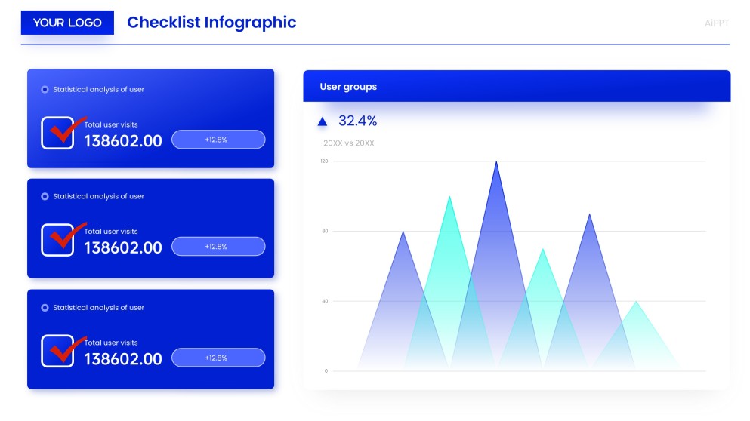Viewport: 750px width, 421px height.
Task: Click 'Total user visits' label in the middle card
Action: (x=111, y=232)
